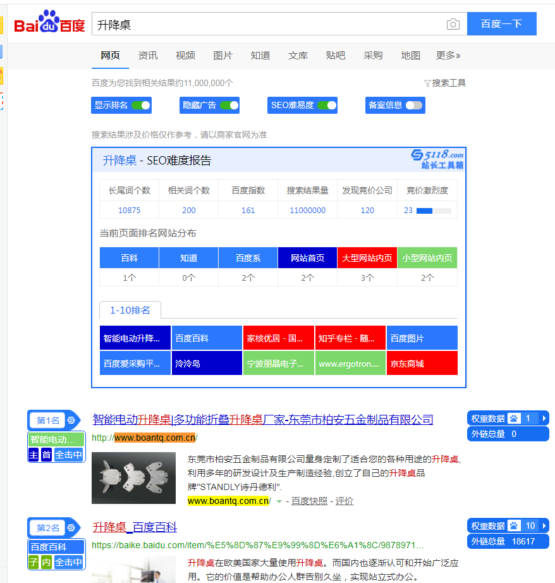Screen dimensions: 555x583
Task: Switch to the 网页 tab
Action: click(x=111, y=56)
